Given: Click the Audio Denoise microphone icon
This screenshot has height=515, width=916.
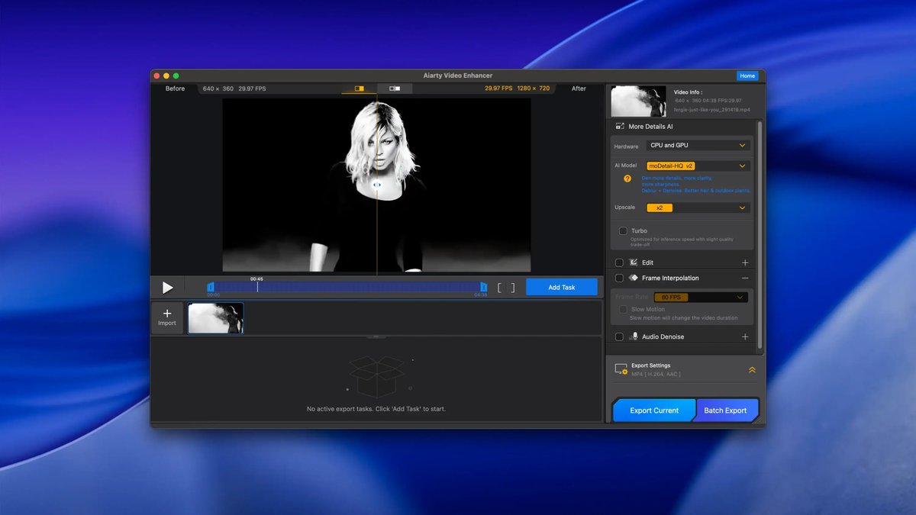Looking at the screenshot, I should point(634,336).
